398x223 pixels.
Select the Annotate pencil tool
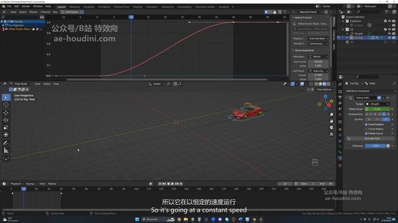tap(6, 143)
